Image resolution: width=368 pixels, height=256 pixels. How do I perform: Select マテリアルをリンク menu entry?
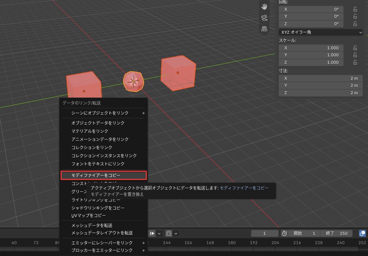click(103, 131)
